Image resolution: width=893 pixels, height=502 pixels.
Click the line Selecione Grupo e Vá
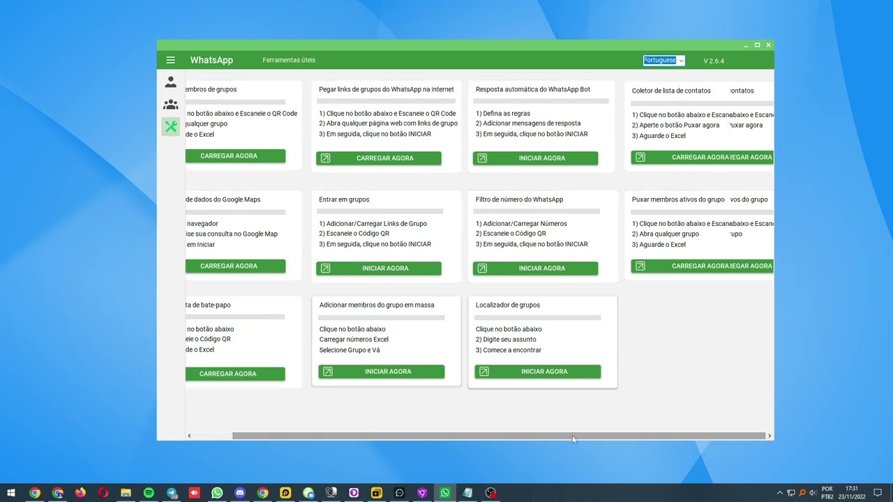click(350, 350)
